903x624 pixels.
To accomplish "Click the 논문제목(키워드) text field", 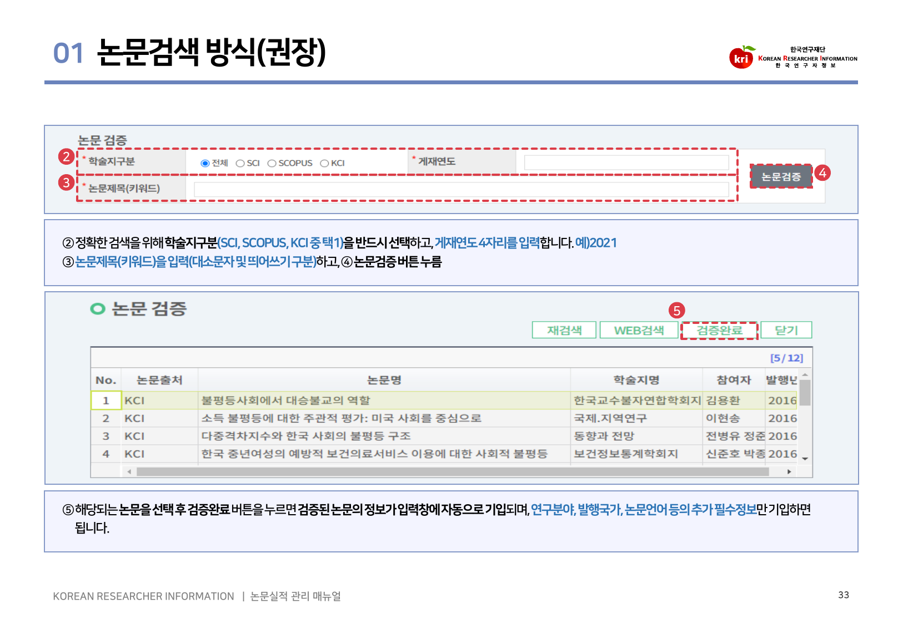I will 461,189.
